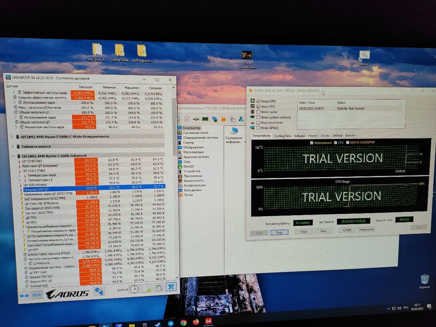436x327 pixels.
Task: Expand the Множители частоты ядра row
Action: click(16, 127)
